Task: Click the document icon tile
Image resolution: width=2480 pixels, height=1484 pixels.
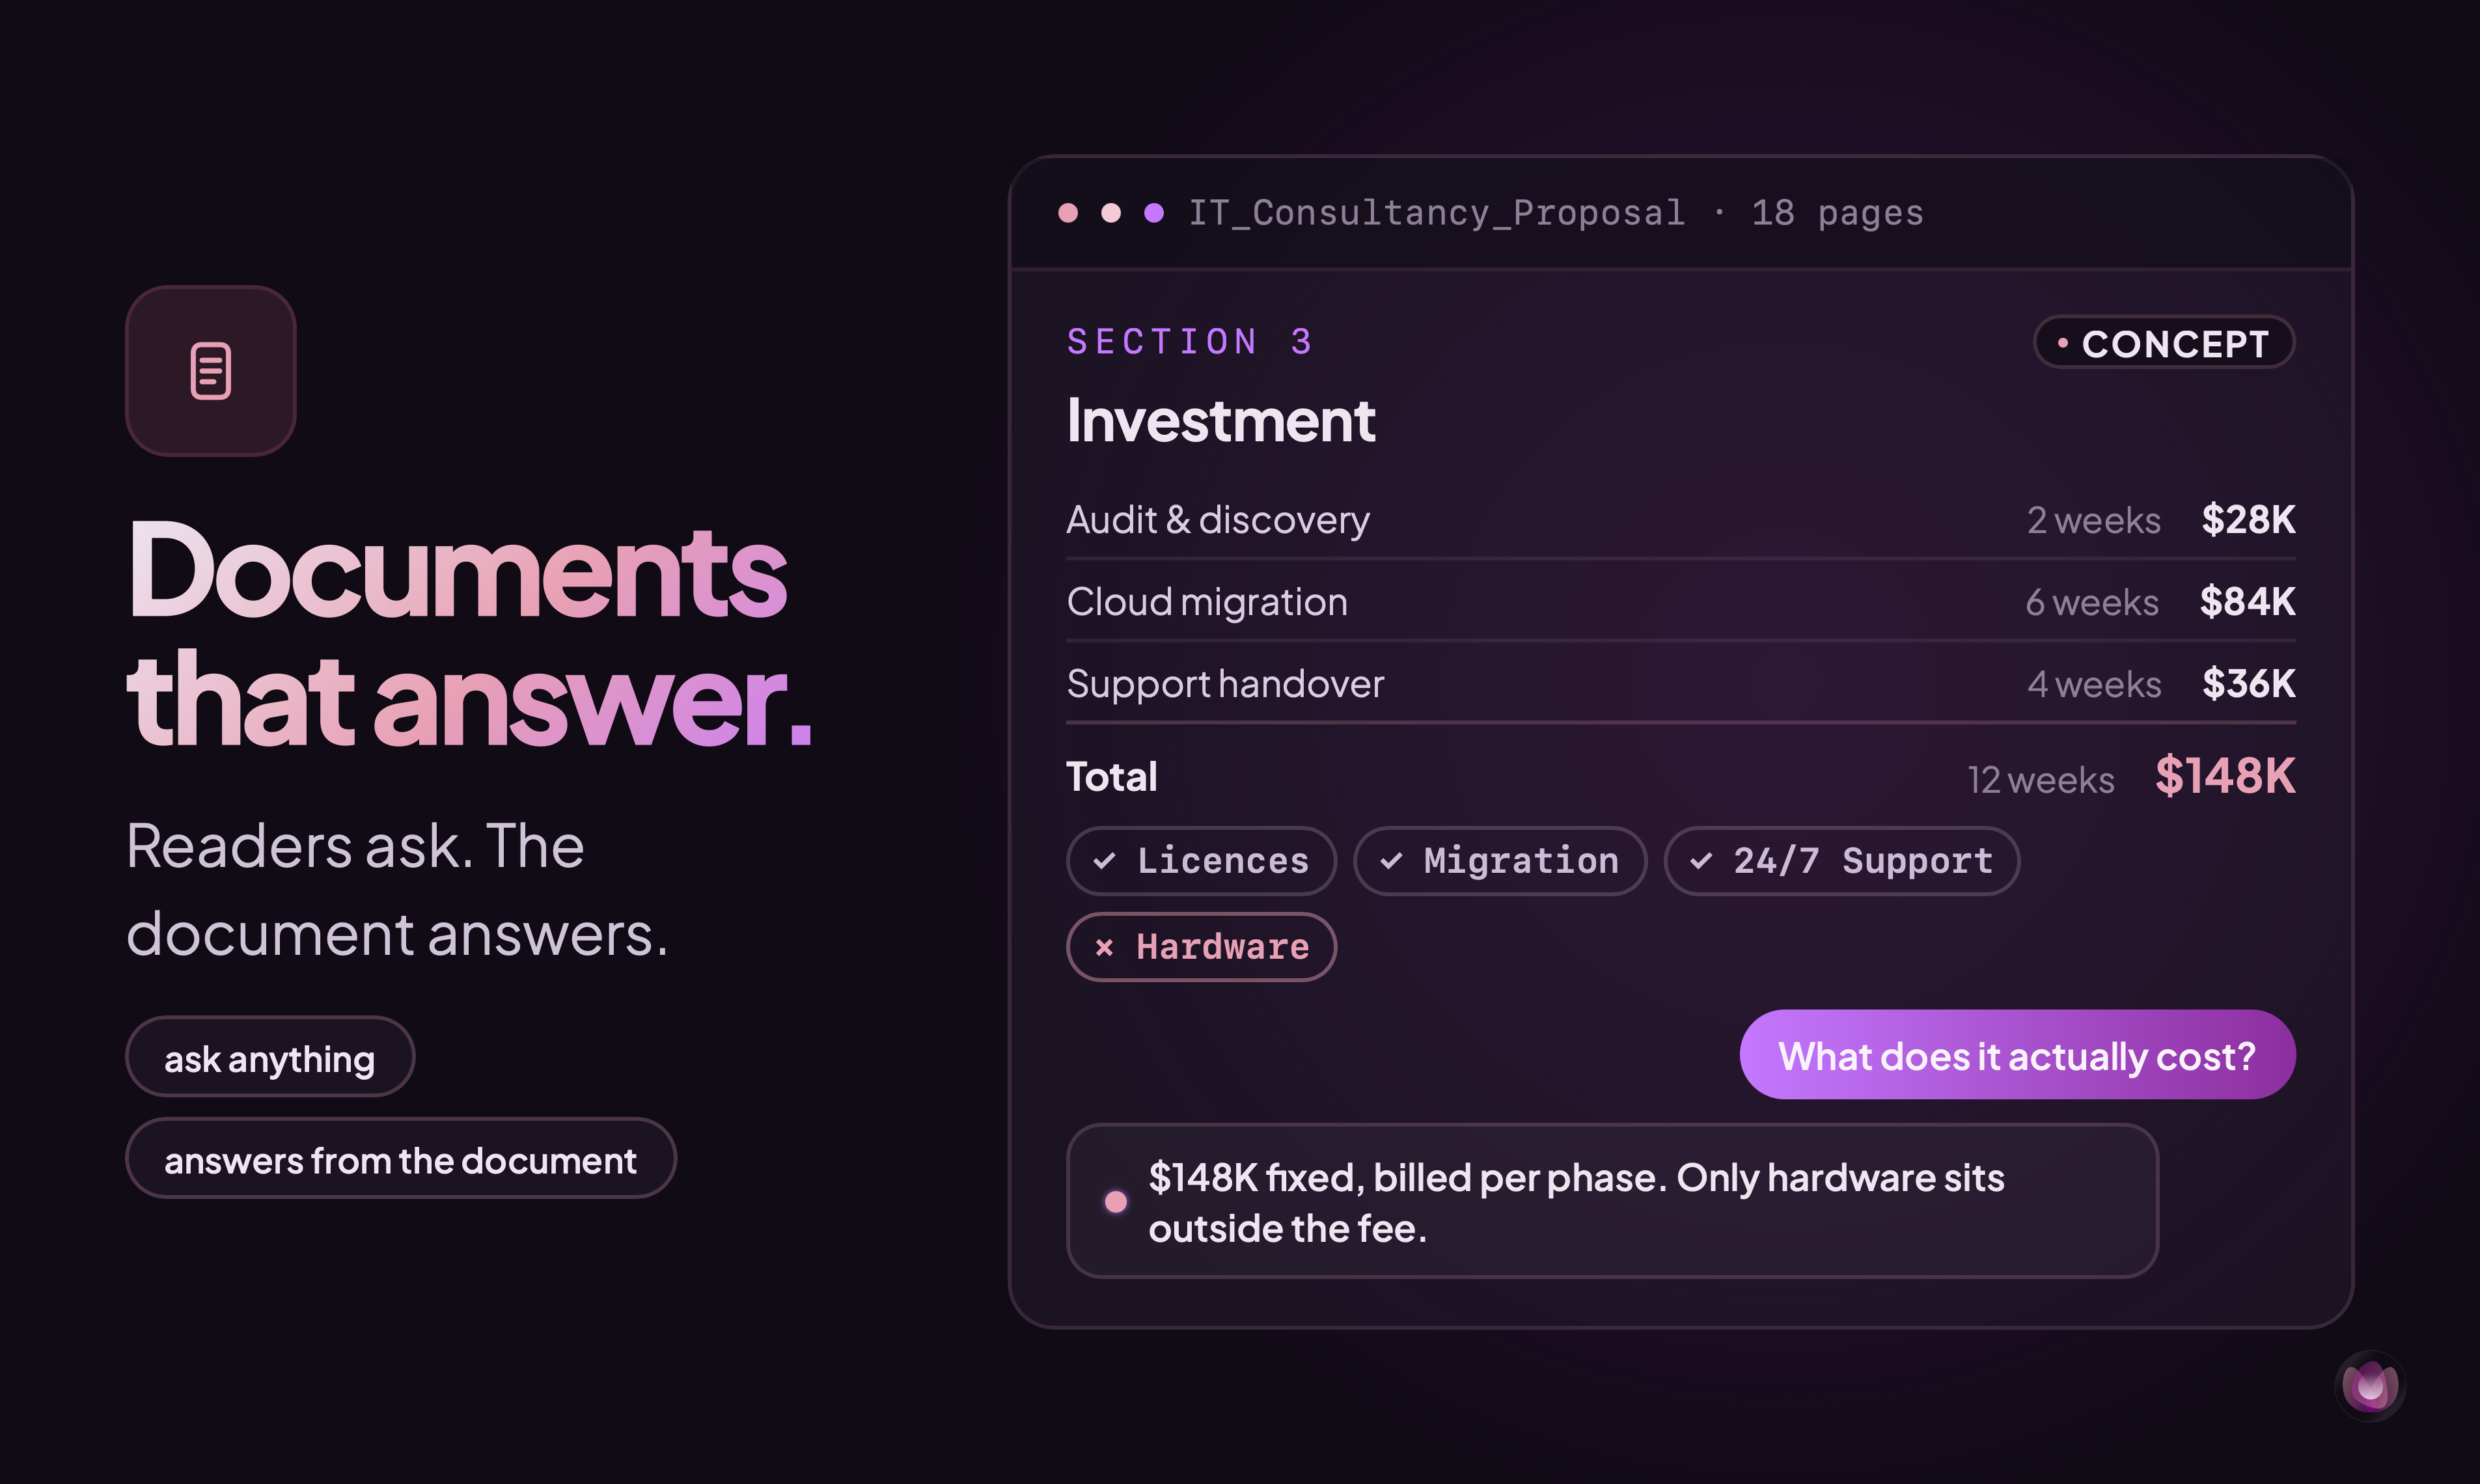Action: 211,371
